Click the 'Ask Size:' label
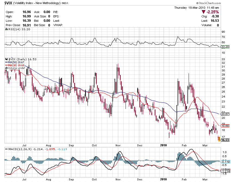231x182 pixels. [40, 16]
